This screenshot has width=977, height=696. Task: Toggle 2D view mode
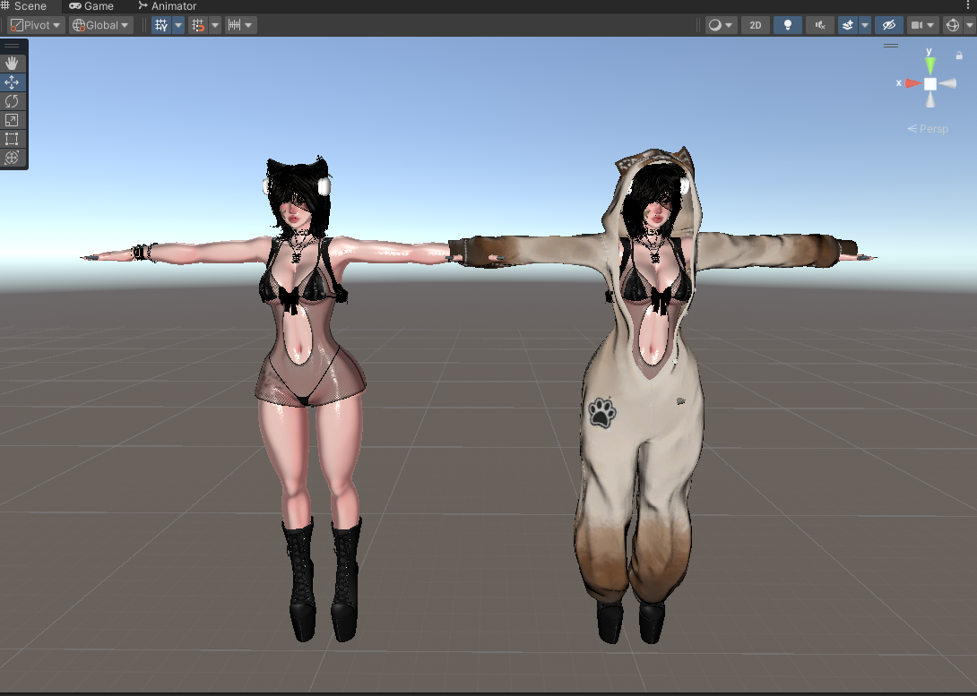[x=755, y=25]
